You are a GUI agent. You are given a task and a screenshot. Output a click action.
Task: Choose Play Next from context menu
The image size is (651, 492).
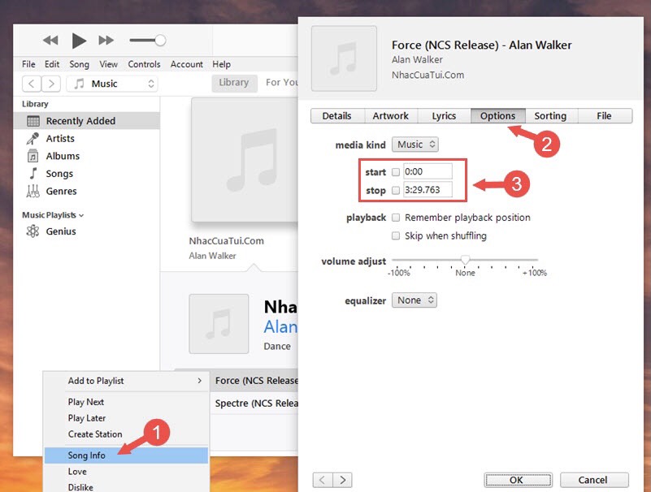[126, 402]
